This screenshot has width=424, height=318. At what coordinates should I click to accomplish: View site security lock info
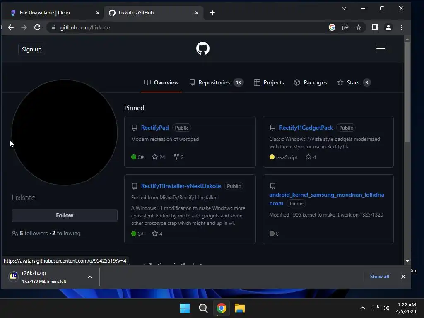coord(54,27)
